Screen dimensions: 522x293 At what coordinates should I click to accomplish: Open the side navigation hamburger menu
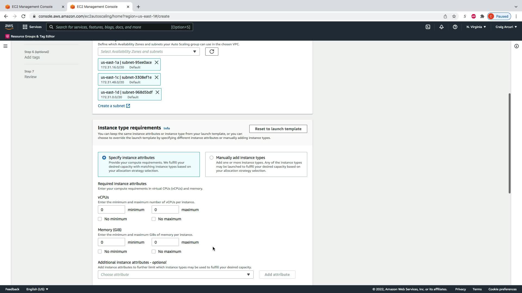coord(5,46)
